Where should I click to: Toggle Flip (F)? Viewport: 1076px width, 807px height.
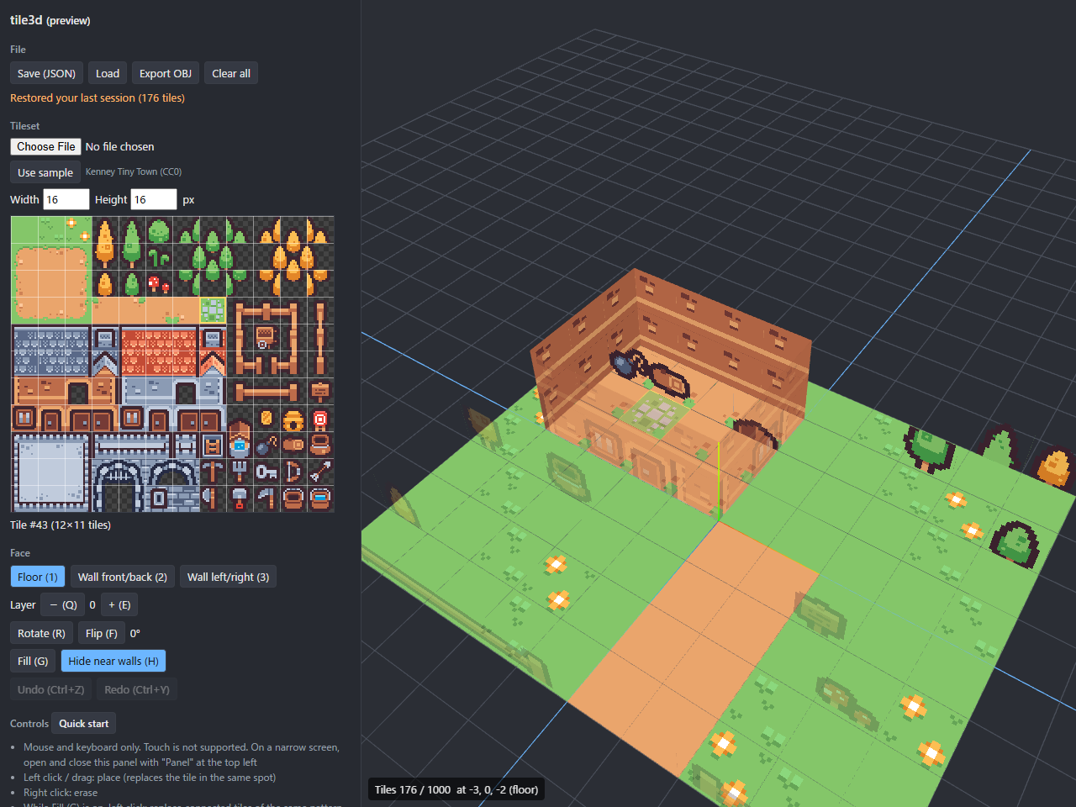pos(102,633)
